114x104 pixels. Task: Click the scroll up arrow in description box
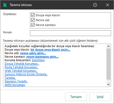tap(108, 46)
